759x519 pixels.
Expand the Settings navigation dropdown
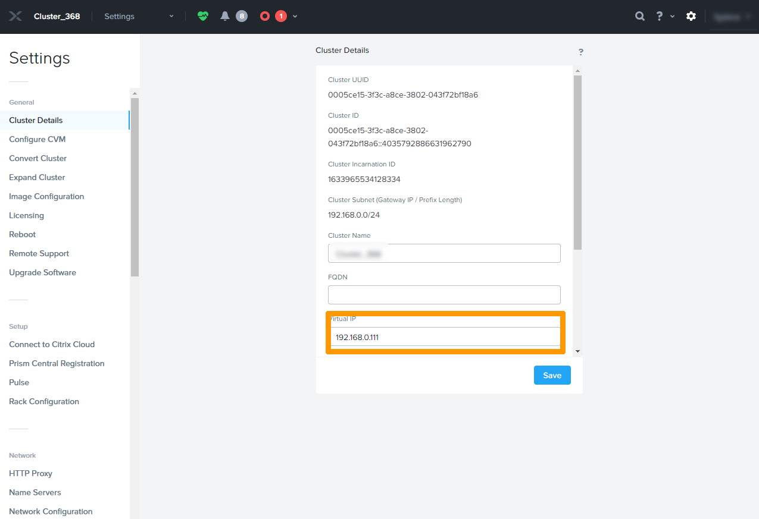(x=171, y=16)
